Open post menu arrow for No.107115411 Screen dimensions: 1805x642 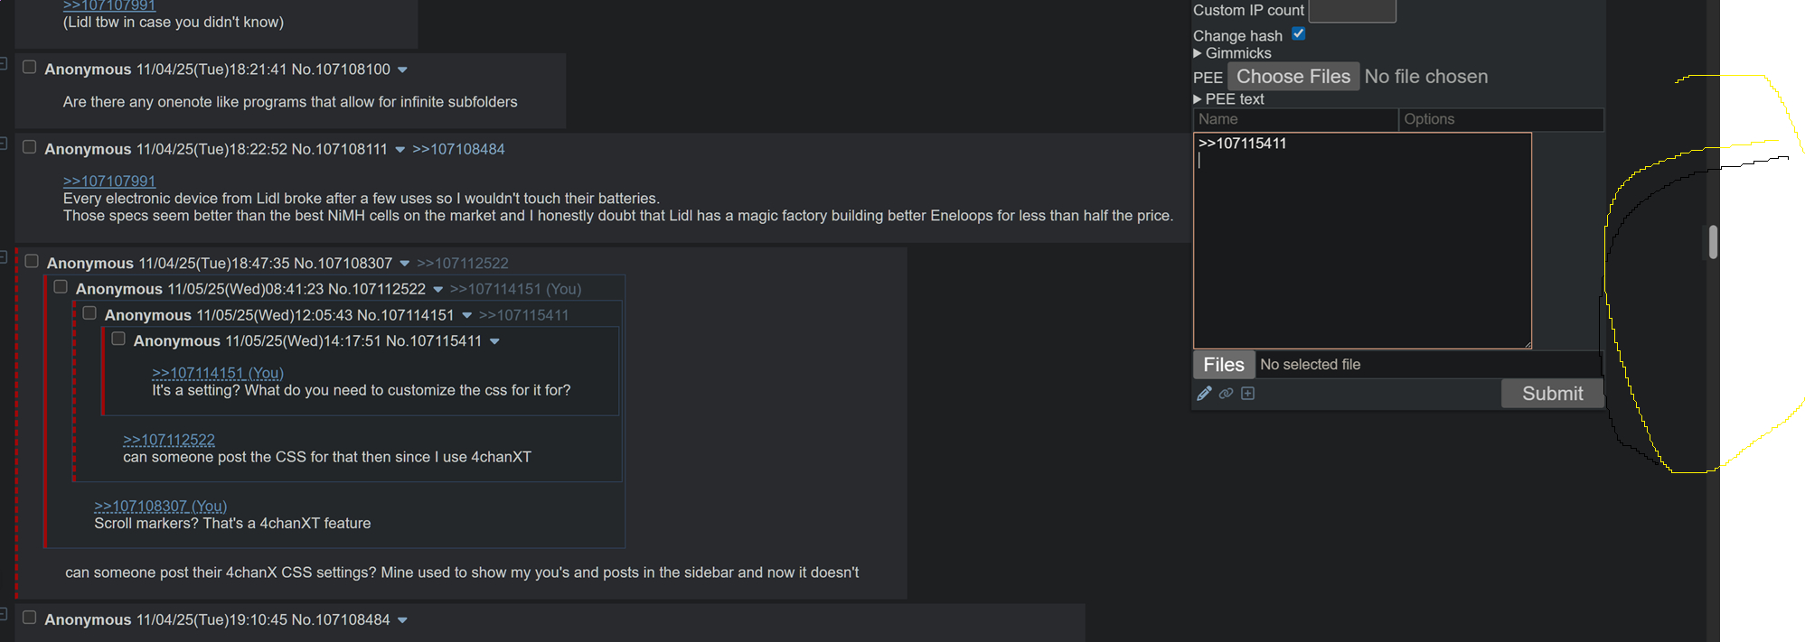click(x=494, y=341)
